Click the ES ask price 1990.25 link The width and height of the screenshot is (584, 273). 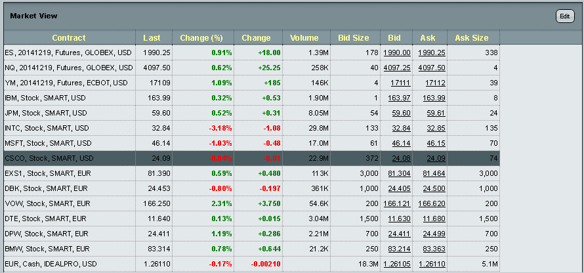click(x=431, y=53)
